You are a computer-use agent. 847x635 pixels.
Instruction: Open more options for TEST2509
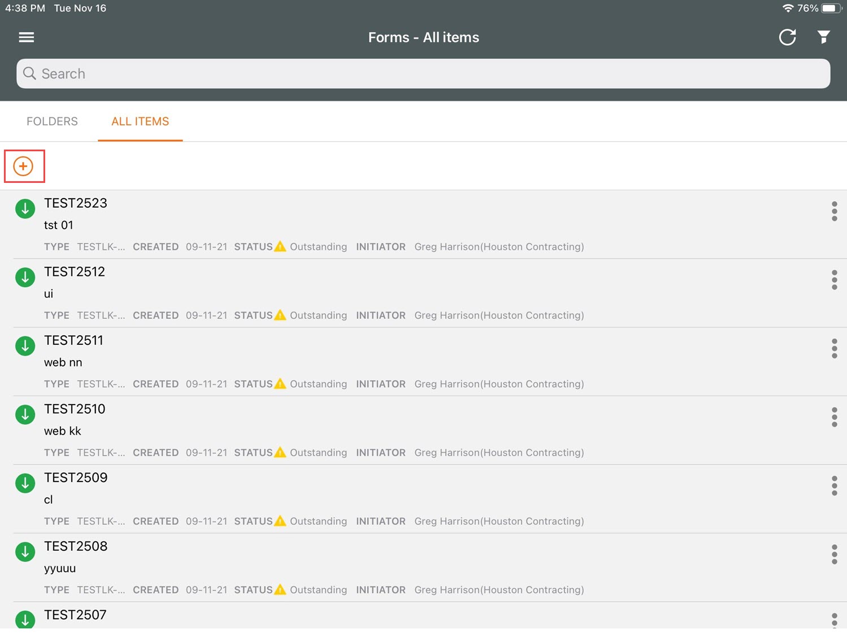pyautogui.click(x=834, y=485)
